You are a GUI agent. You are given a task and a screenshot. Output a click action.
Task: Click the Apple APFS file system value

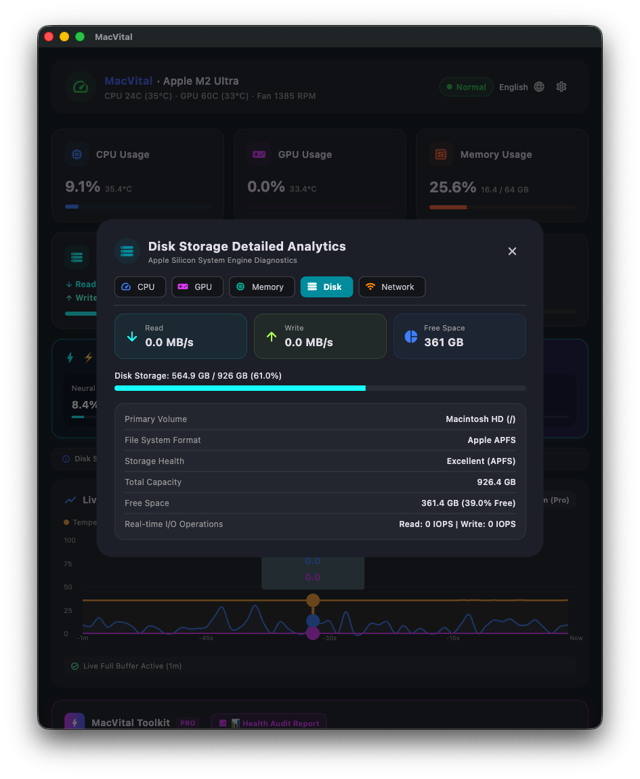(x=492, y=440)
